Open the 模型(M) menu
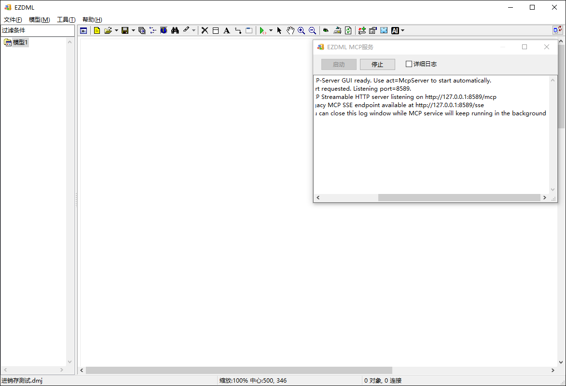The image size is (566, 386). coord(40,19)
